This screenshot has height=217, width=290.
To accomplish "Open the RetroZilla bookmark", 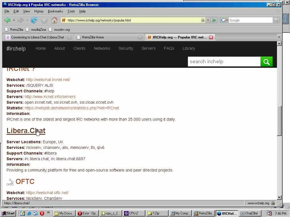I will (14, 29).
